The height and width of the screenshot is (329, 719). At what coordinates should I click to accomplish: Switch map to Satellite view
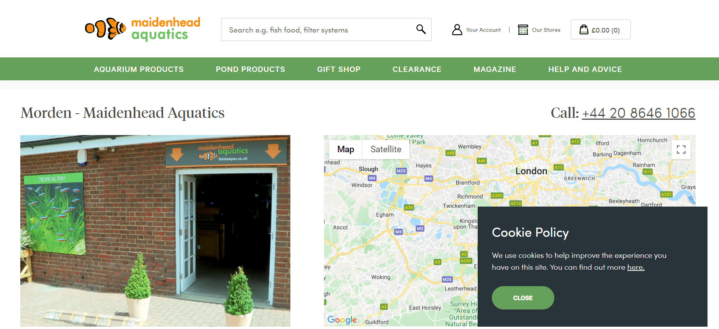tap(386, 149)
